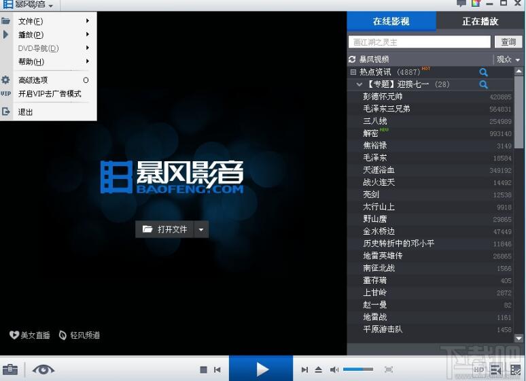
Task: Enter fullscreen mode icon
Action: click(x=389, y=369)
